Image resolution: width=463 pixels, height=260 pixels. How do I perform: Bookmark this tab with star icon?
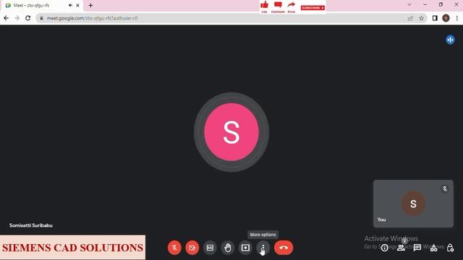pyautogui.click(x=421, y=18)
